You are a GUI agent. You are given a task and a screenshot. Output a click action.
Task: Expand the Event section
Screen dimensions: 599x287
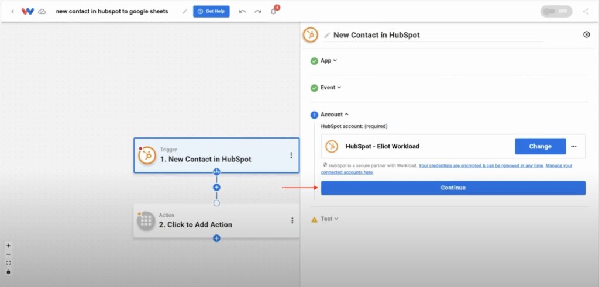point(331,88)
